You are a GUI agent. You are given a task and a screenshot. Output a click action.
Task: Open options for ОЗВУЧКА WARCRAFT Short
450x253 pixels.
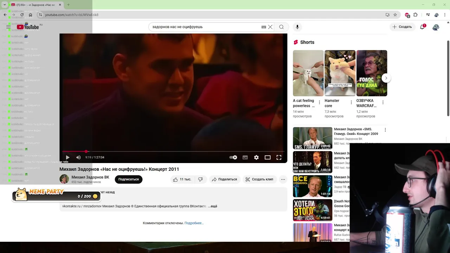point(383,102)
